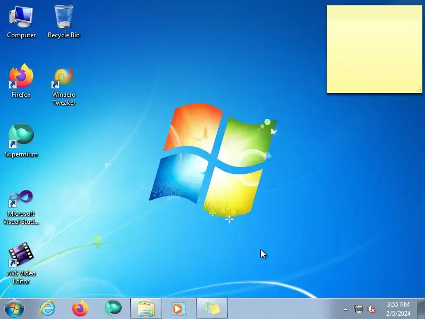This screenshot has width=425, height=319.
Task: Click the Show desktop button
Action: pyautogui.click(x=421, y=309)
